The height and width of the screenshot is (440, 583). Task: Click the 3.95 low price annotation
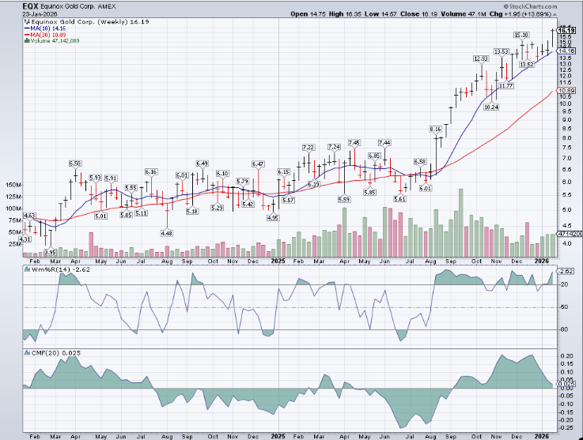pos(50,253)
